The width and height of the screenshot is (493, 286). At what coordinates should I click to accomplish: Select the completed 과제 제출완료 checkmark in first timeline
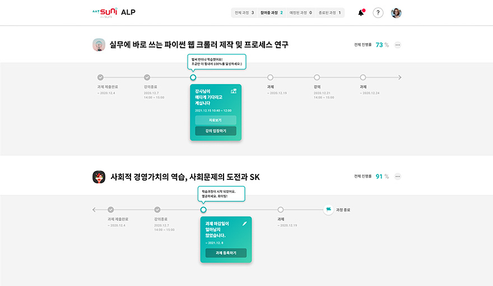click(x=100, y=77)
